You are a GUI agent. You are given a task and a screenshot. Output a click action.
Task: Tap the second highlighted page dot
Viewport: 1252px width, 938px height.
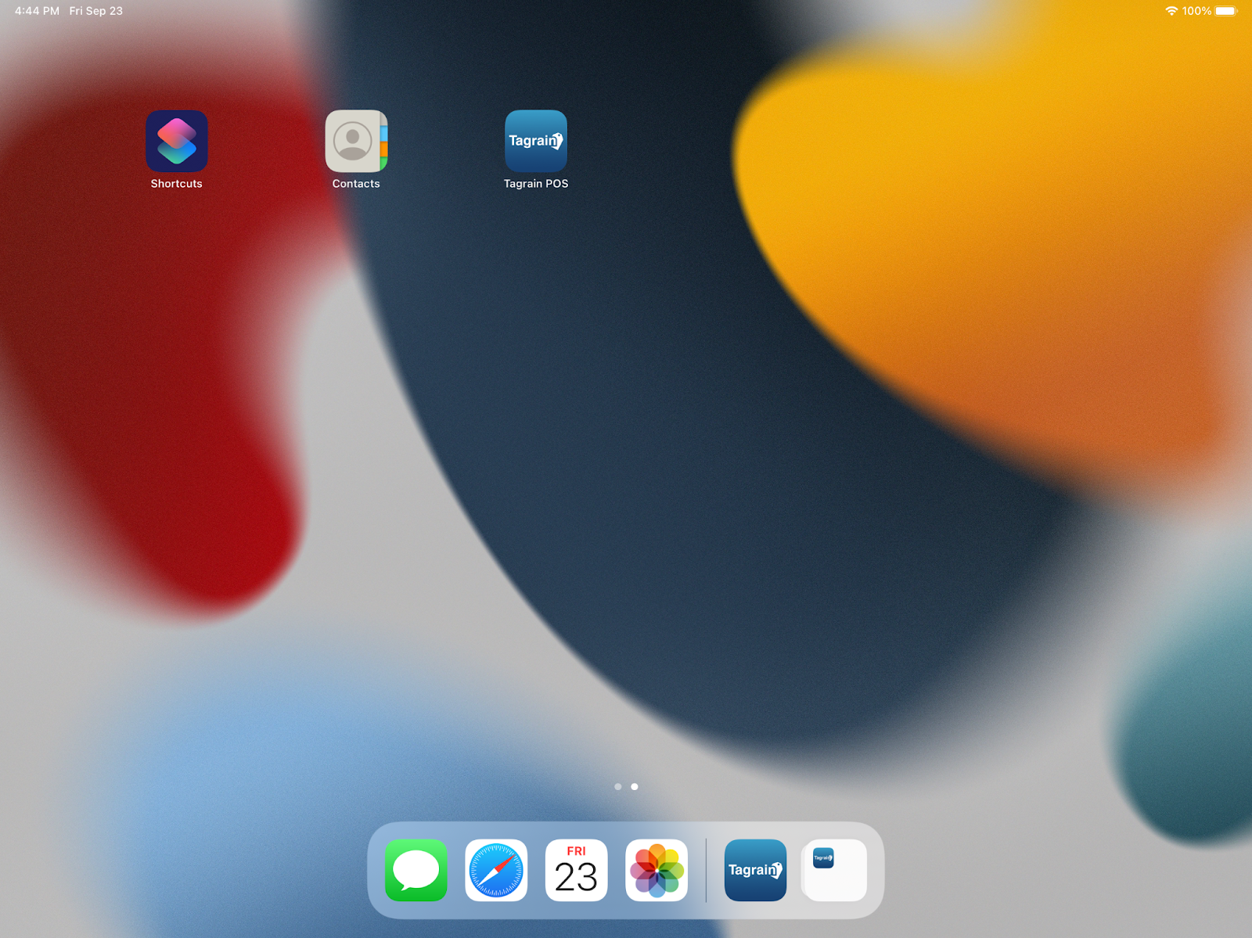tap(635, 786)
